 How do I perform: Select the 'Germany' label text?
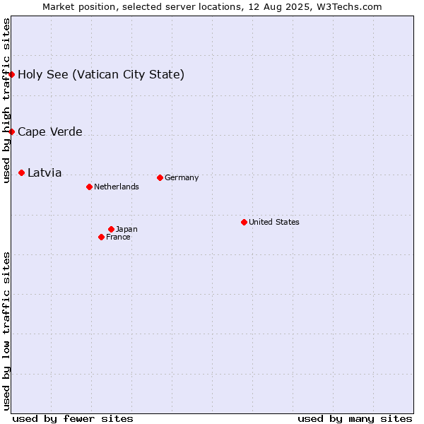[x=182, y=177]
